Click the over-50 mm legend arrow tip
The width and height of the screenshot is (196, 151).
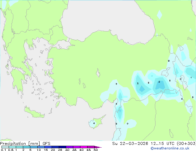coord(98,147)
